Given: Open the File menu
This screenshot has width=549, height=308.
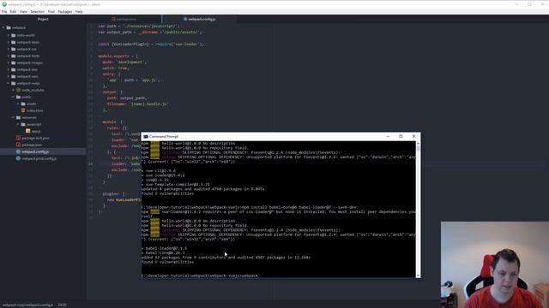Looking at the screenshot, I should point(4,11).
